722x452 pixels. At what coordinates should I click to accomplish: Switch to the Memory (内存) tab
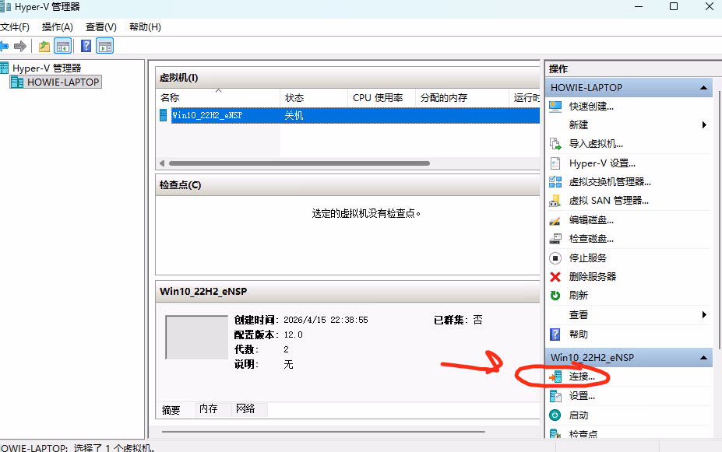click(x=208, y=409)
